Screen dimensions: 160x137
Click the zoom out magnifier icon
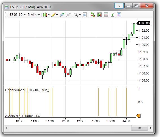point(68,15)
